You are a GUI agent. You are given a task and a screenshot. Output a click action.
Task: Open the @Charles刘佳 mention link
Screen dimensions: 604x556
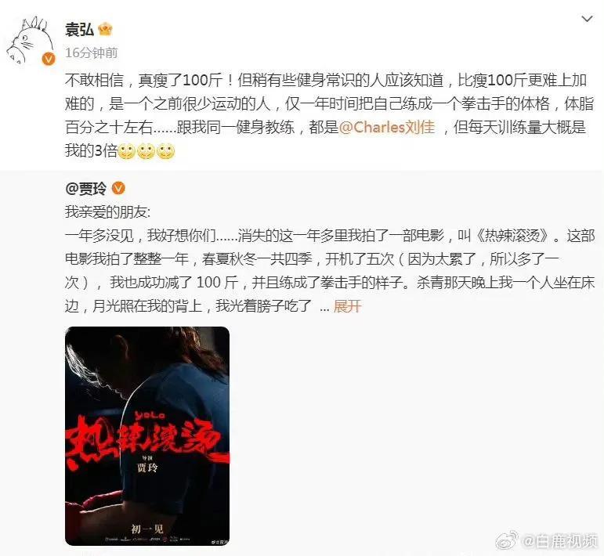click(x=387, y=127)
